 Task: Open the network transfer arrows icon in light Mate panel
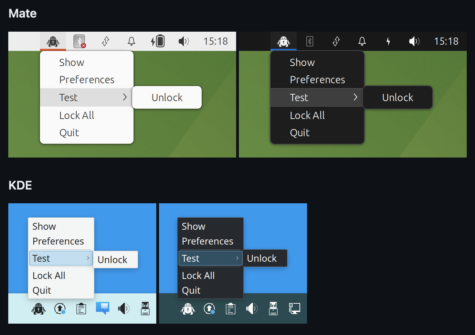106,41
